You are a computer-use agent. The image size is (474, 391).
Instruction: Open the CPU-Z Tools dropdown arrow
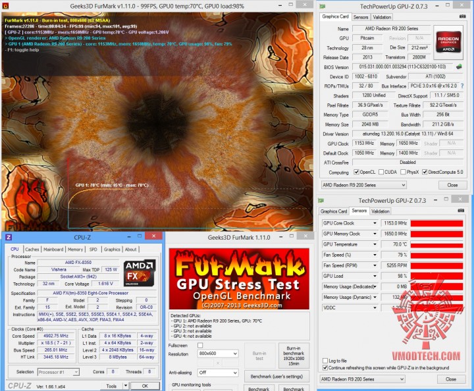(126, 386)
